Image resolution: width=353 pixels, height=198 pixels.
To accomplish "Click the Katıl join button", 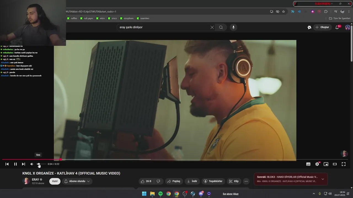I will point(55,181).
